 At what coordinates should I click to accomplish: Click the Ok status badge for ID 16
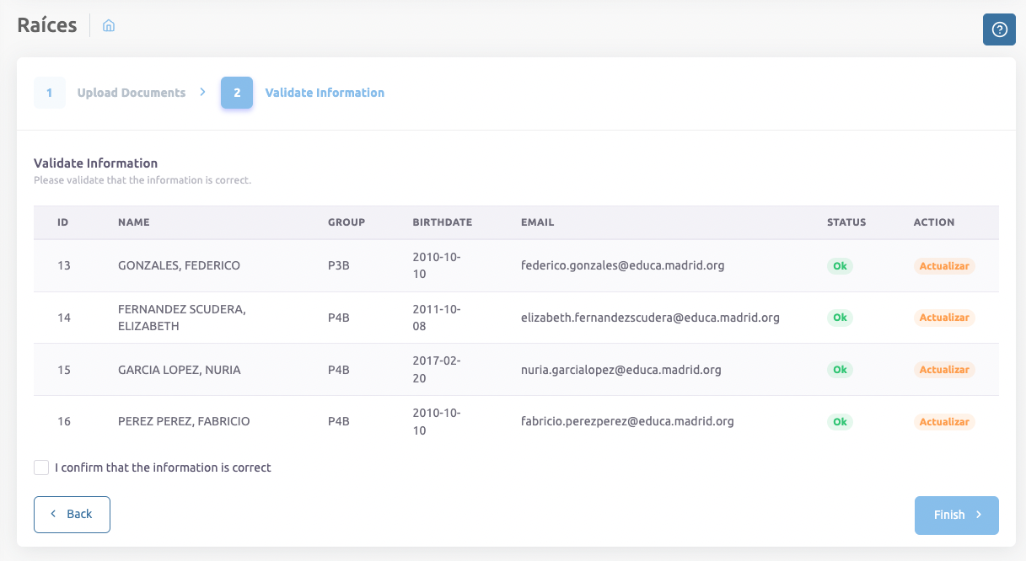840,422
